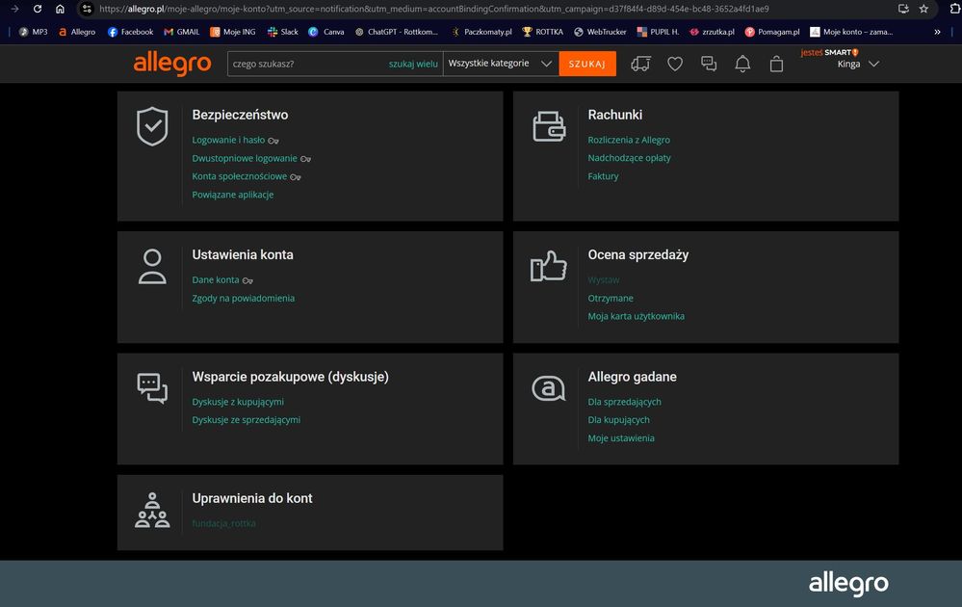Open Otrzymane ratings link
The width and height of the screenshot is (962, 607).
tap(611, 299)
